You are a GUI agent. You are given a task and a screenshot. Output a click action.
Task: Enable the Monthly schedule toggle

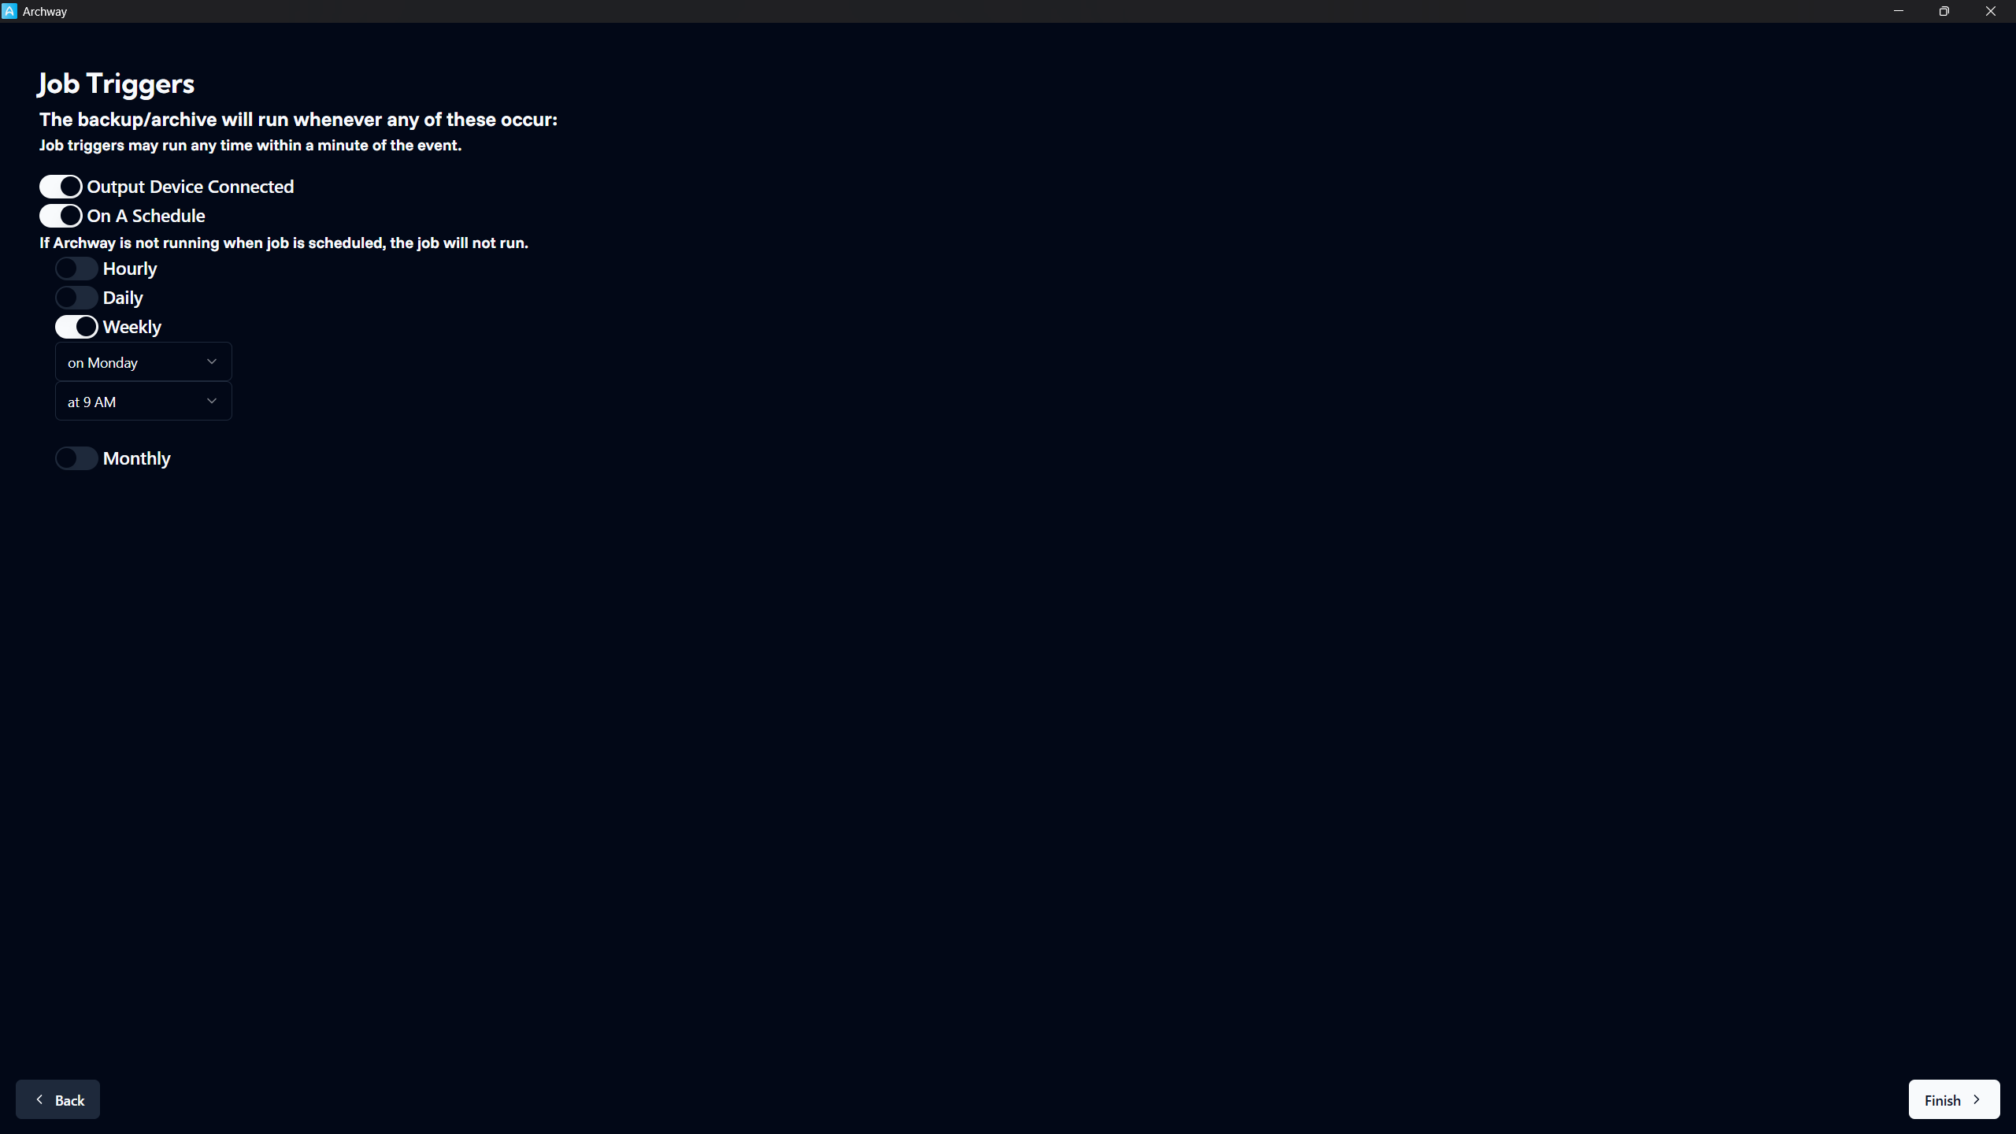[76, 458]
